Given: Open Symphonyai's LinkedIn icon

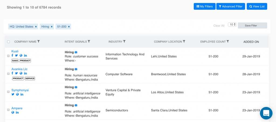Looking at the screenshot, I should (22, 94).
